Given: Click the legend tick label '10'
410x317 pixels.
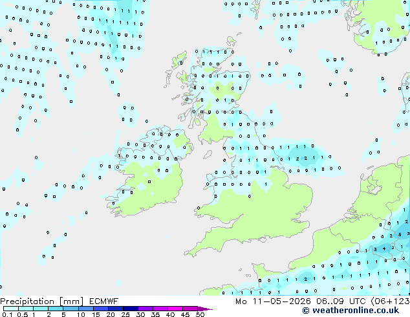Looking at the screenshot, I should (x=81, y=314).
